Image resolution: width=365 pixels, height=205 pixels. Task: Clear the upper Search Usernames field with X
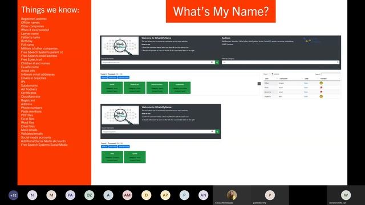[x=212, y=62]
